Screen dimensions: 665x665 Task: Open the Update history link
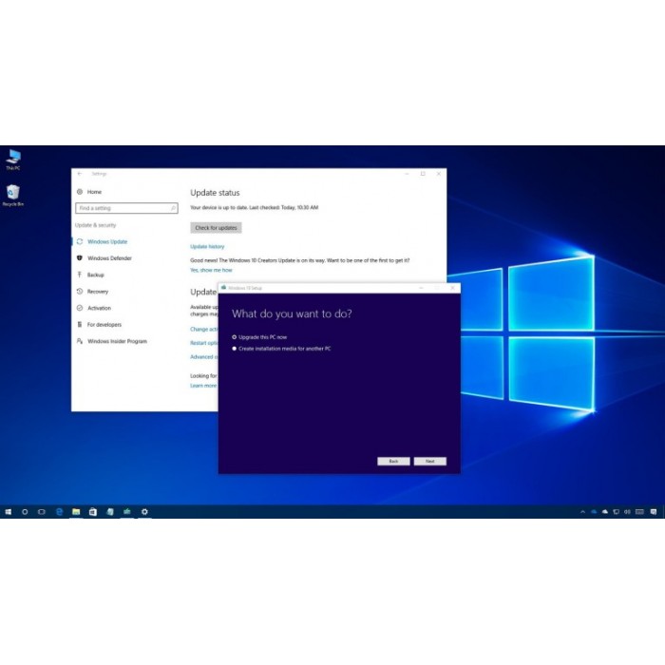(207, 246)
